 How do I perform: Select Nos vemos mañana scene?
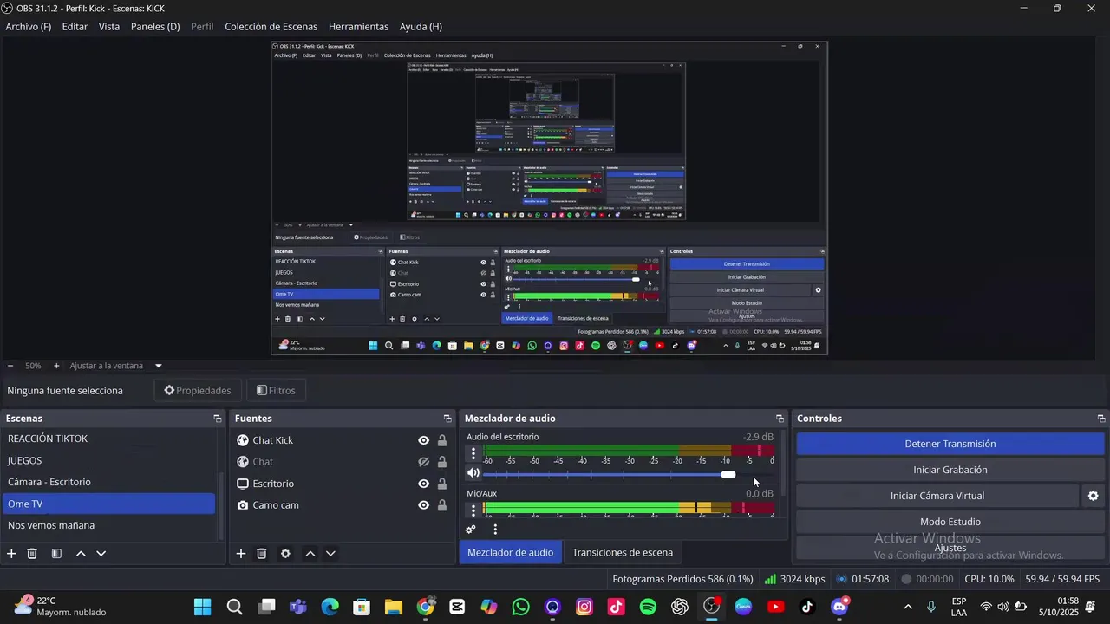point(108,525)
